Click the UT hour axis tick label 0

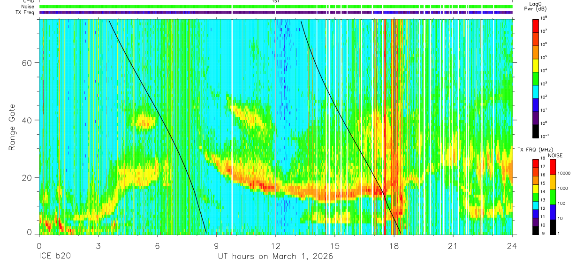click(x=39, y=246)
